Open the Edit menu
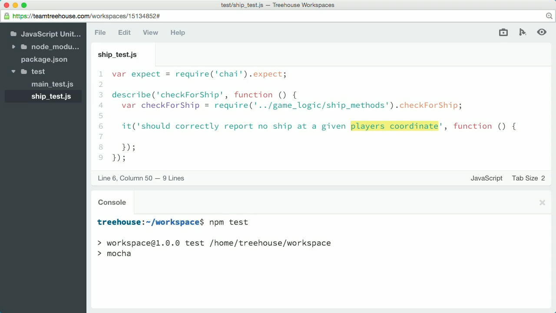The image size is (556, 313). pos(124,32)
